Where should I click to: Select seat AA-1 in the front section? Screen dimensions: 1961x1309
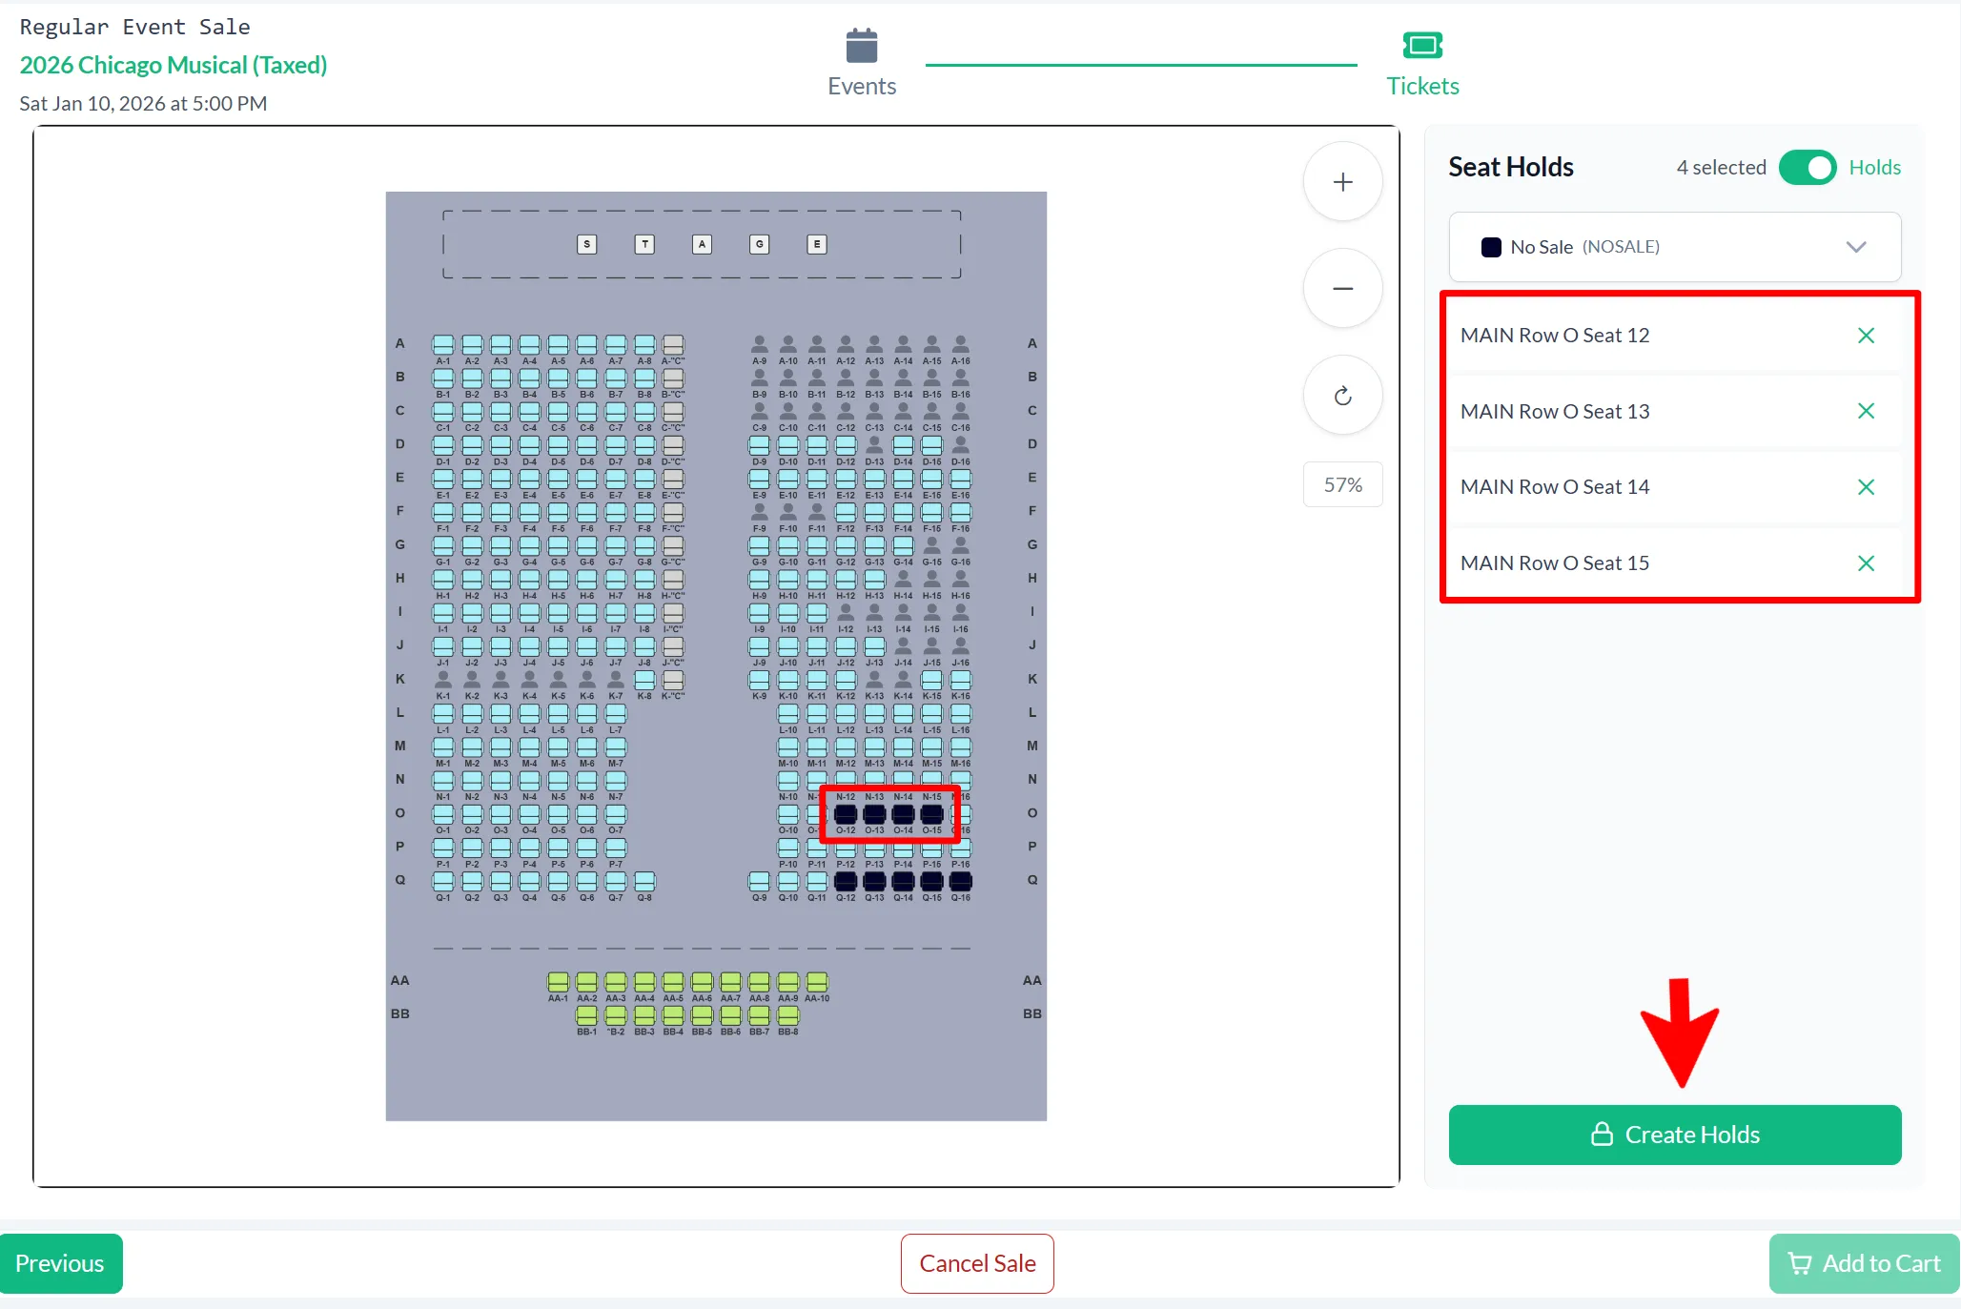coord(558,981)
